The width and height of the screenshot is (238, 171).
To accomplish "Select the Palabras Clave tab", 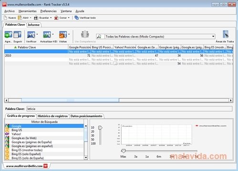I will pos(15,25).
